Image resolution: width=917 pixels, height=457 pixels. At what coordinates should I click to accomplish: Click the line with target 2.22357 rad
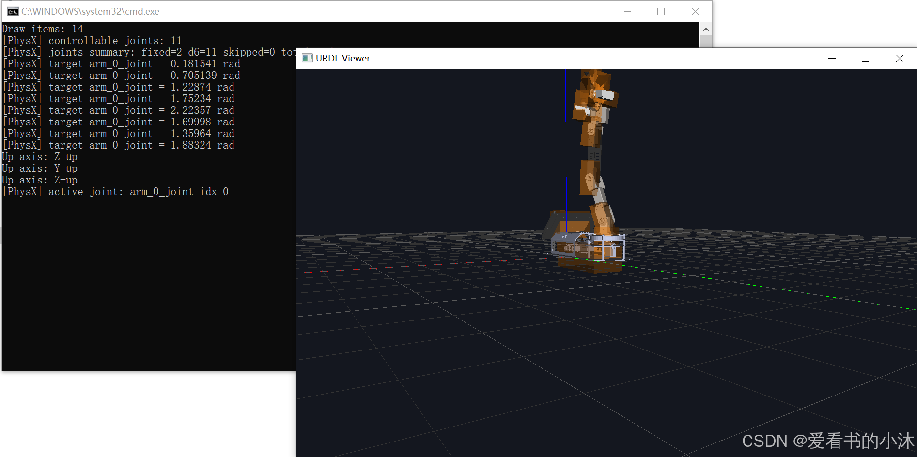click(118, 110)
